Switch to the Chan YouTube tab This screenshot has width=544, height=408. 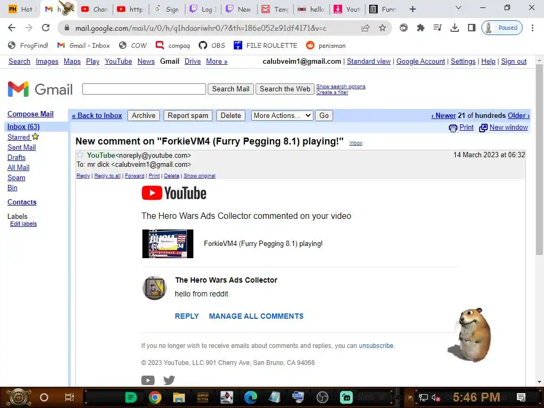coord(95,10)
